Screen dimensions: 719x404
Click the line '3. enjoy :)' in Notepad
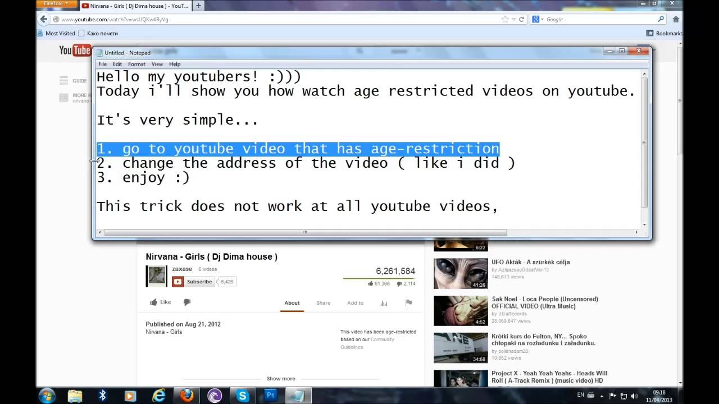(143, 178)
